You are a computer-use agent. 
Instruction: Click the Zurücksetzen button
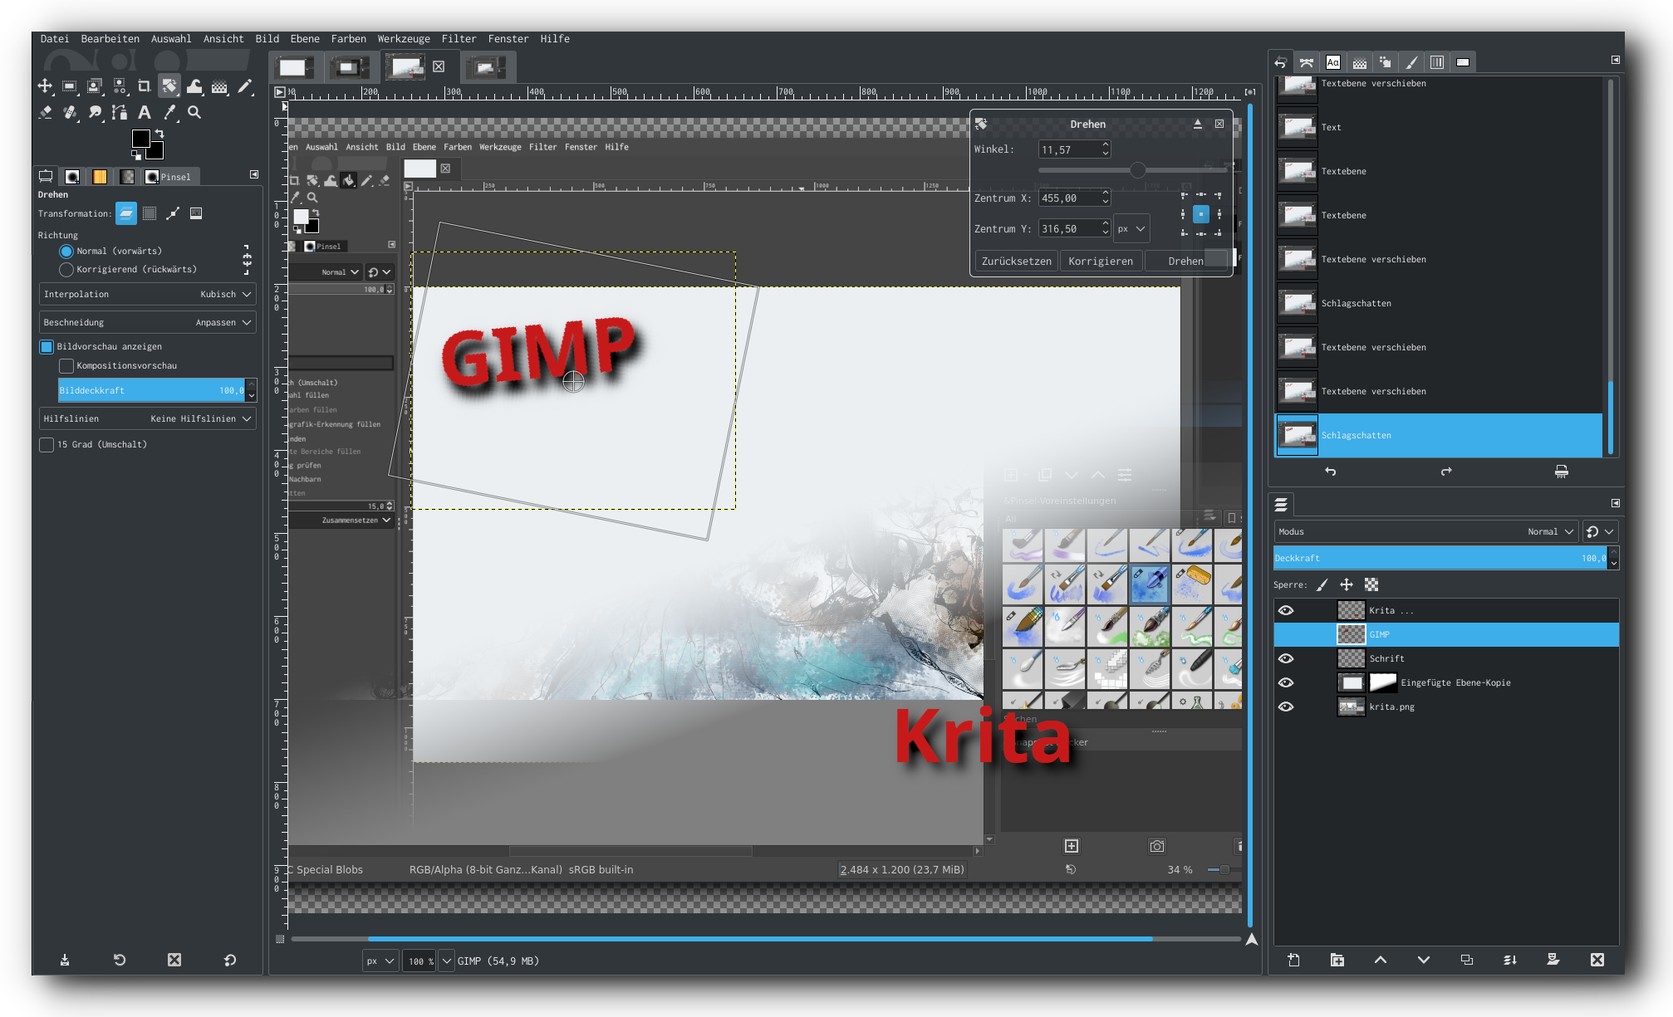[x=1017, y=261]
